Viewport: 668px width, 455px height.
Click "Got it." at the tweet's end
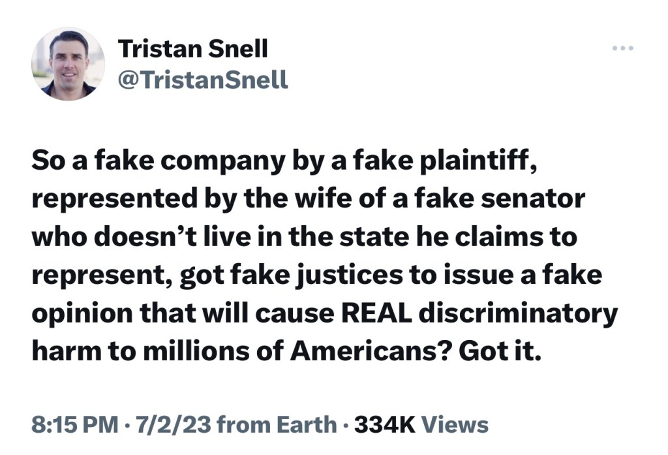pos(500,352)
